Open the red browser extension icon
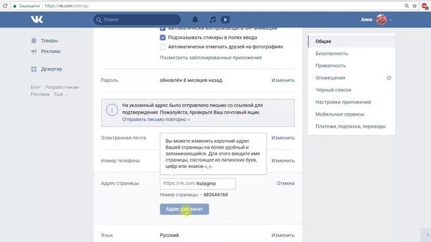The image size is (431, 242). 425,6
